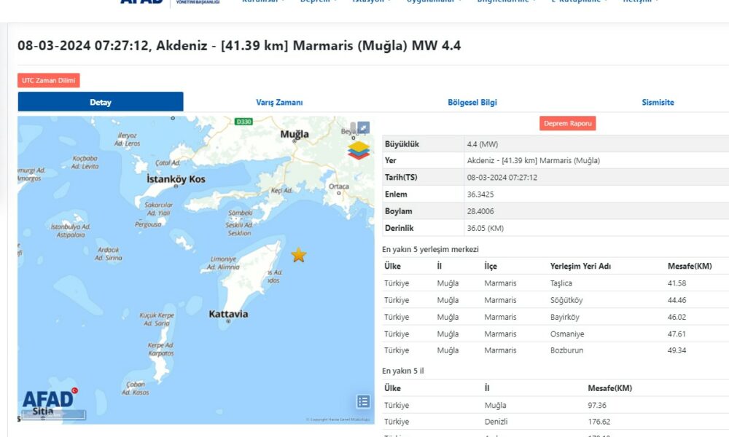This screenshot has width=729, height=437.
Task: Open the Sismisite tab
Action: (x=658, y=103)
